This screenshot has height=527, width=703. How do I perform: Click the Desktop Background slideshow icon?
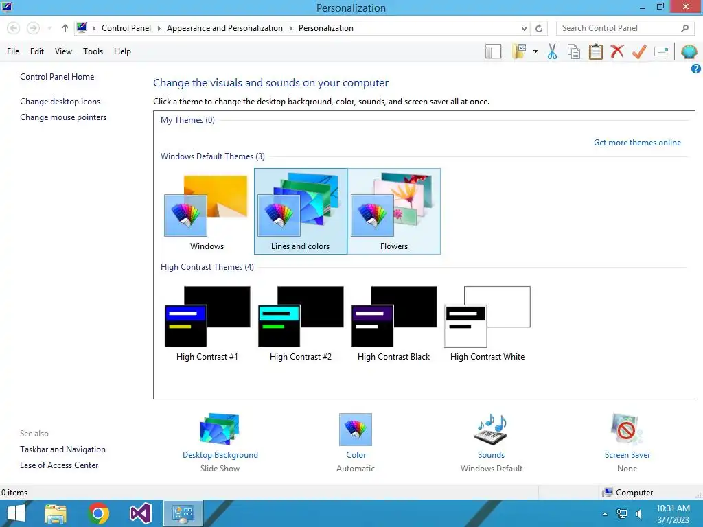[220, 429]
